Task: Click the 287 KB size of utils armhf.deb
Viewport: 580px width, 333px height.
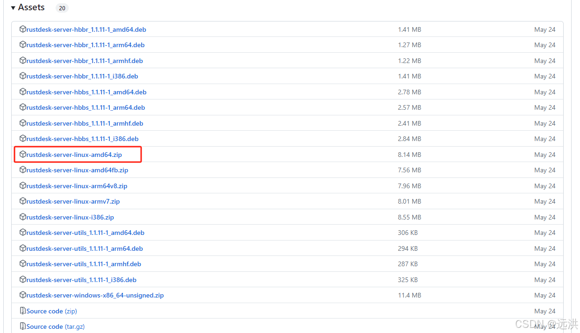Action: 408,264
